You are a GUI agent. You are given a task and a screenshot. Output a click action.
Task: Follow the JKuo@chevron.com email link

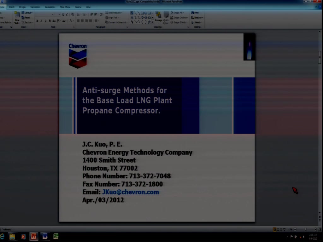click(131, 192)
